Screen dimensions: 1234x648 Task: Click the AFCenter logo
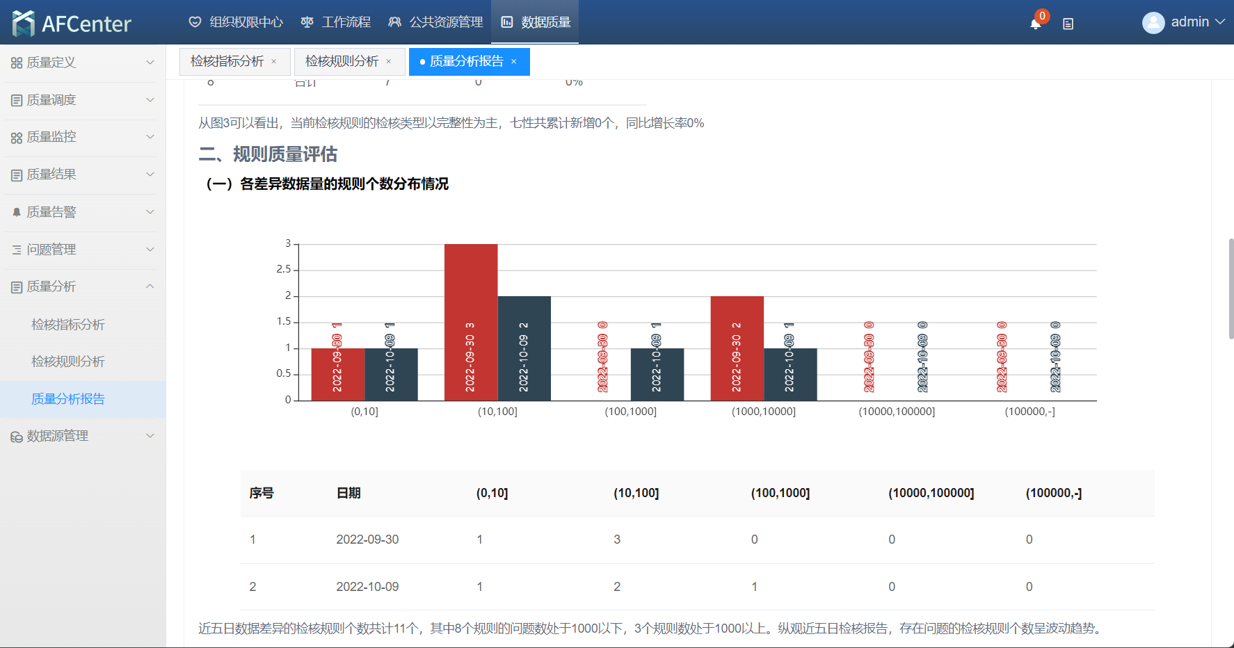pos(72,23)
